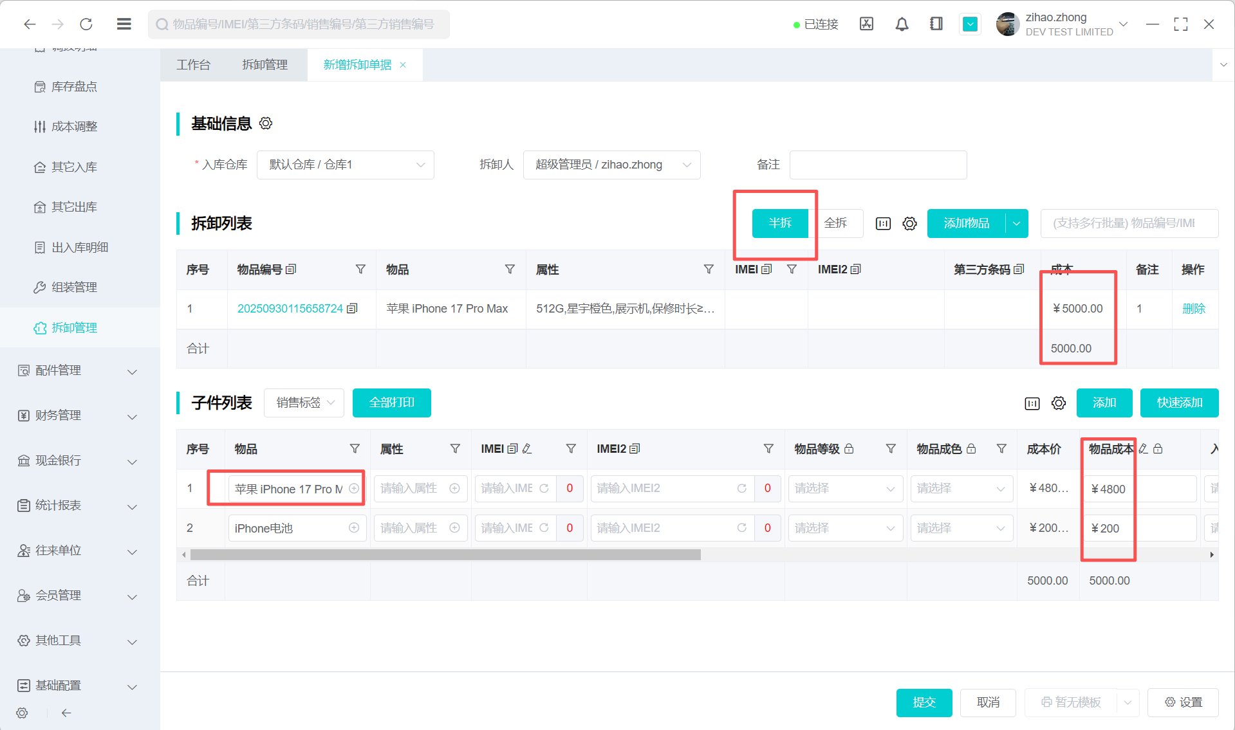Image resolution: width=1235 pixels, height=730 pixels.
Task: Click the horizontal scrollbar in 子件列表
Action: click(x=445, y=555)
